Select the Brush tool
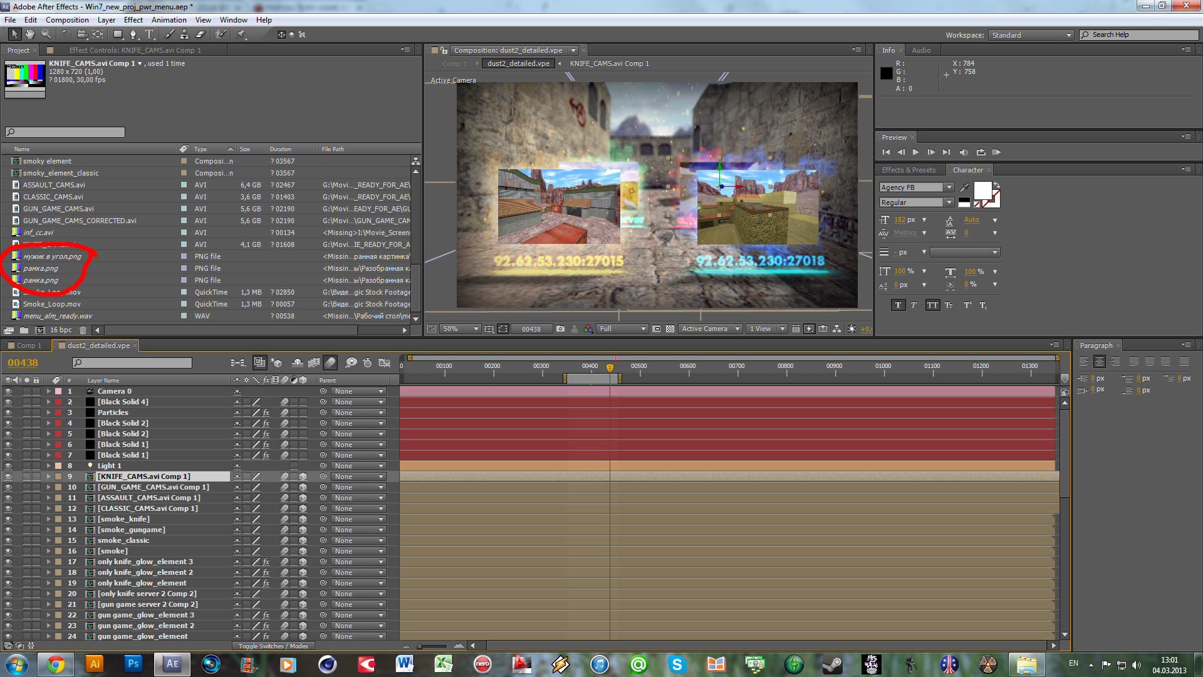Screen dimensions: 1203x677 (x=169, y=34)
